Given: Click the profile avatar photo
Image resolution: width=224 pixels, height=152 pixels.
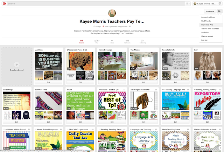Looking at the screenshot, I should click(112, 13).
